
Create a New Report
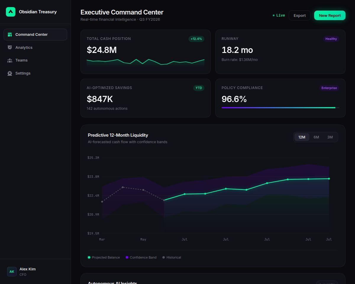(x=330, y=15)
